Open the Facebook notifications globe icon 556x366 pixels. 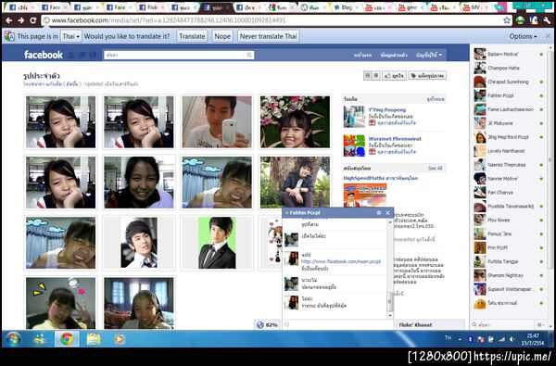pos(93,55)
